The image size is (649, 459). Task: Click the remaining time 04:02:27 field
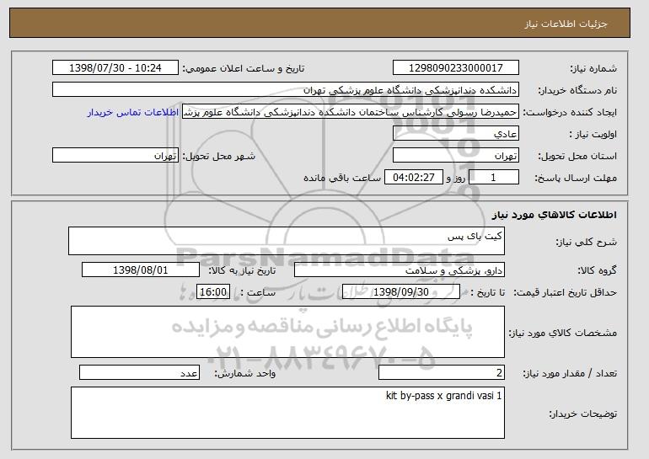coord(414,178)
